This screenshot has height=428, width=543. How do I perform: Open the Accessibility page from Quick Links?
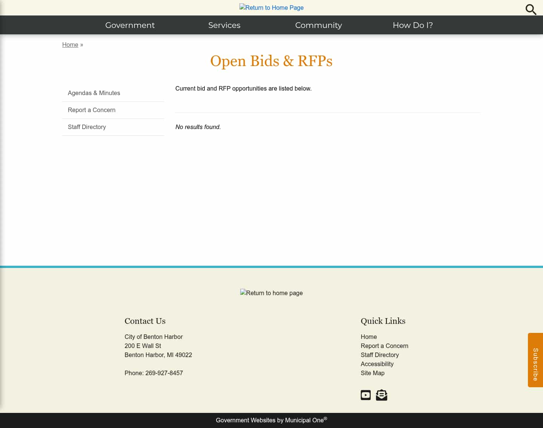coord(377,364)
